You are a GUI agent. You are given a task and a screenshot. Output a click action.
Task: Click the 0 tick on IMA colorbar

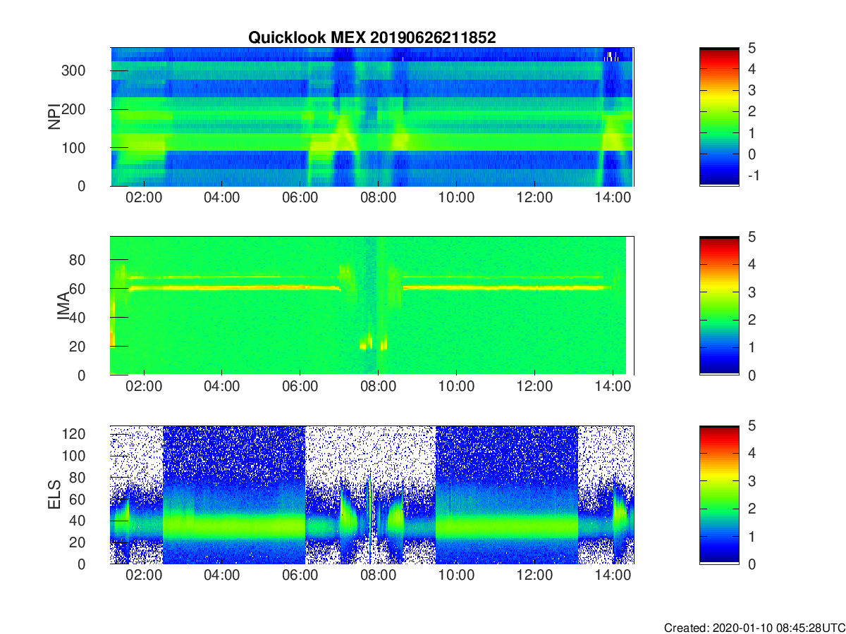pos(751,375)
